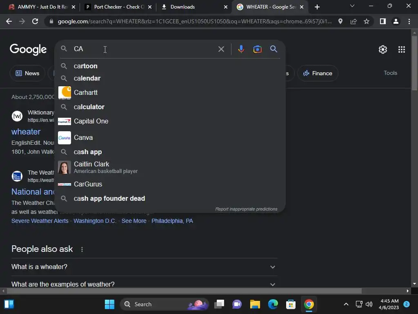The width and height of the screenshot is (418, 314).
Task: Launch File Explorer from the taskbar
Action: click(x=255, y=304)
